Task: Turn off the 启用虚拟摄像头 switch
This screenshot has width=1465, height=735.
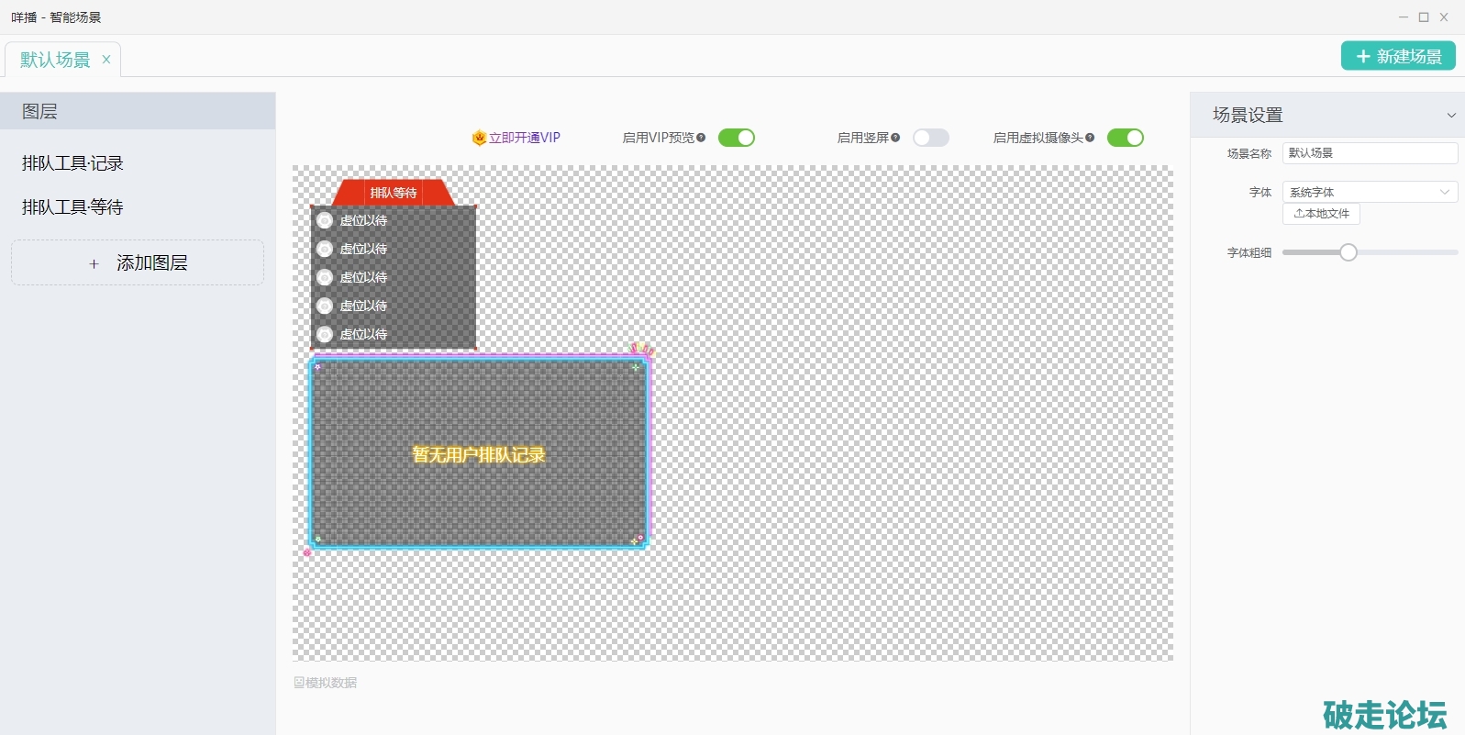Action: coord(1125,138)
